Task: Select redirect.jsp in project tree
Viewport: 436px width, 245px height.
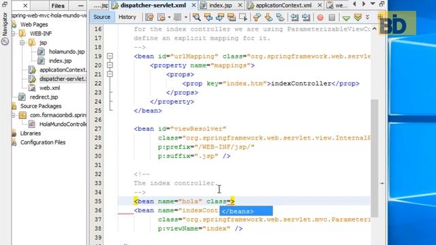Action: (x=44, y=97)
